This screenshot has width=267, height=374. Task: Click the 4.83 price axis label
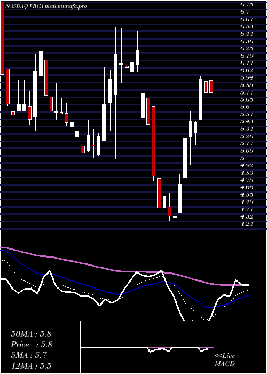click(x=247, y=173)
